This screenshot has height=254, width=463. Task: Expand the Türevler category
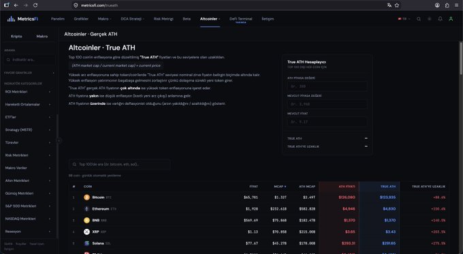tap(28, 142)
